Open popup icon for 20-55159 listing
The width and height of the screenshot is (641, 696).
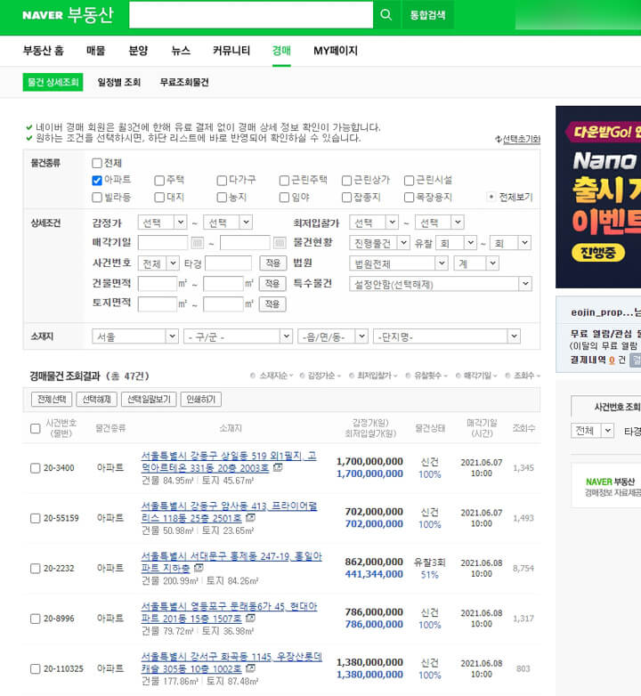250,518
